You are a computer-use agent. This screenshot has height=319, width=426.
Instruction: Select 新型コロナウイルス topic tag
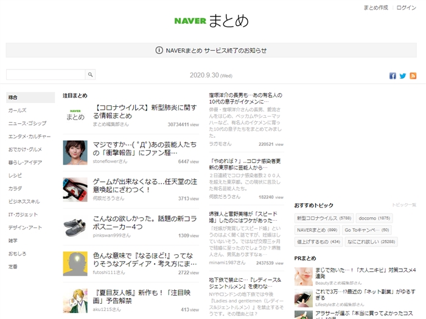point(324,218)
